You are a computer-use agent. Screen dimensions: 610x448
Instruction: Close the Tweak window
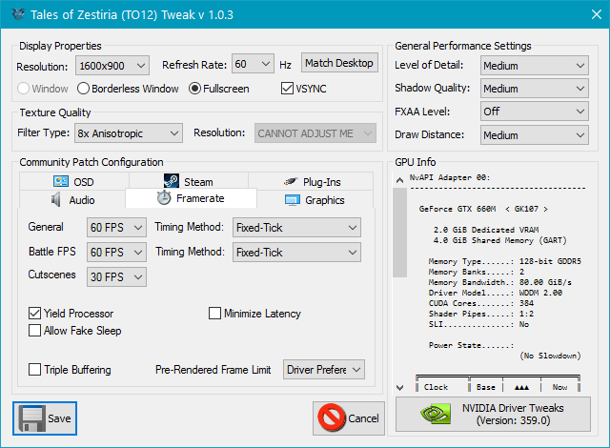coord(596,14)
